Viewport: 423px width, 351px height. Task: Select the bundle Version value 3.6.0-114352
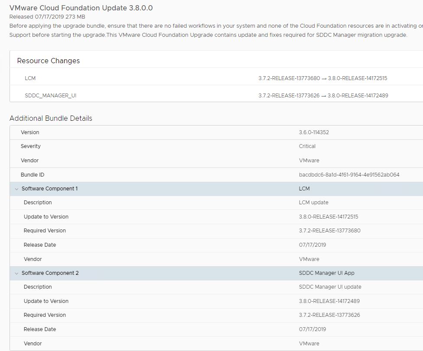314,132
